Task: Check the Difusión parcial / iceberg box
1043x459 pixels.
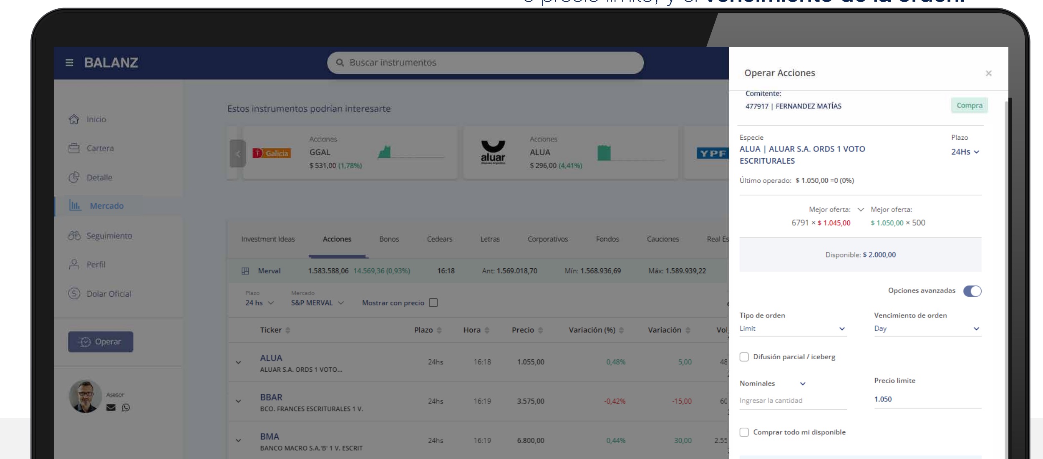Action: pos(744,357)
